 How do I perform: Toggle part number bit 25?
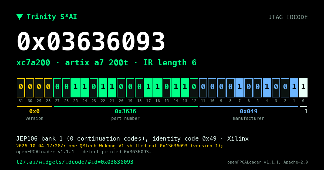pos(75,88)
